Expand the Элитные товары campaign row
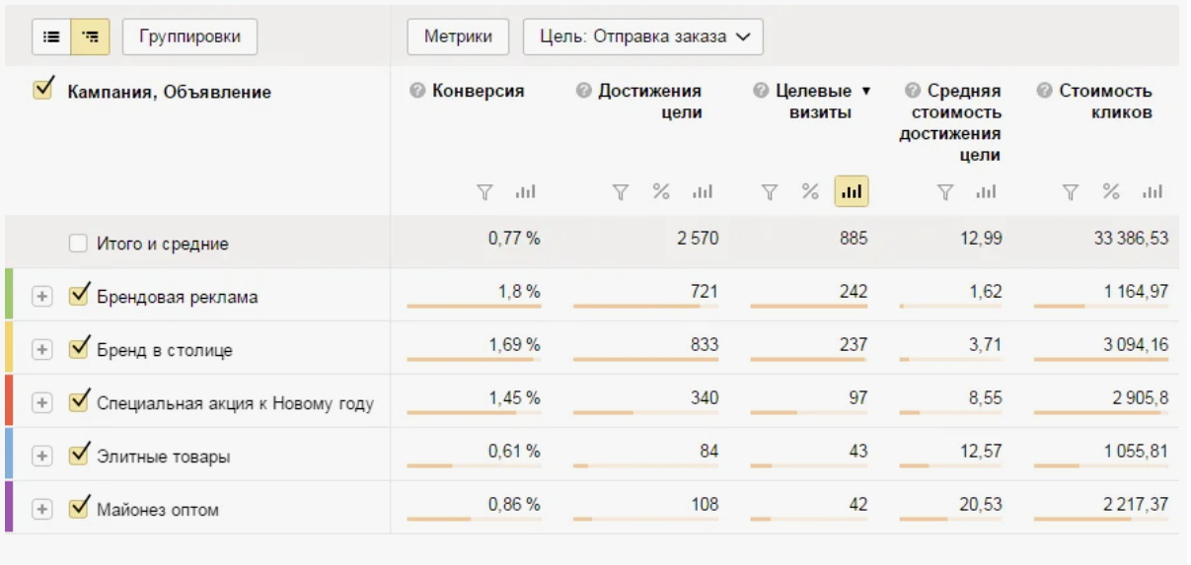This screenshot has width=1191, height=565. pyautogui.click(x=41, y=456)
